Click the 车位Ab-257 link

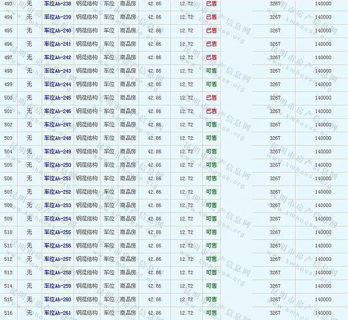pyautogui.click(x=57, y=259)
